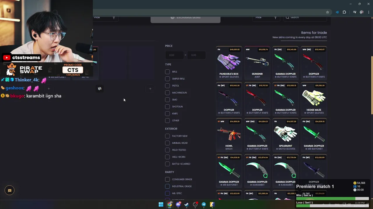Open the media control icon in Chrome toolbar
This screenshot has height=209, width=373.
355,12
